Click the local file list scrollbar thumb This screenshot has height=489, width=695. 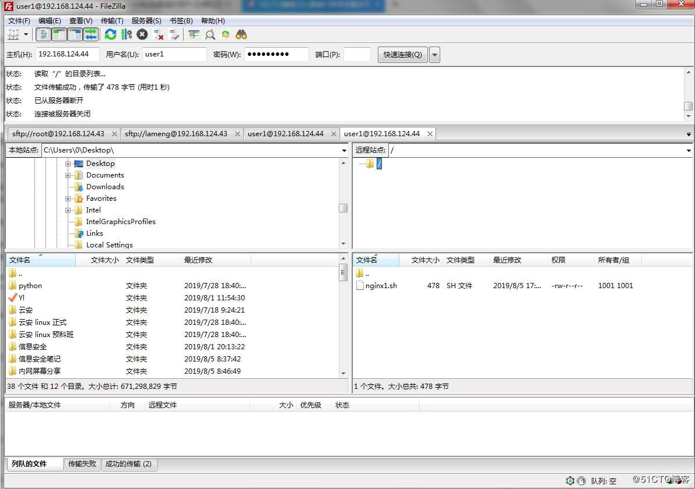pyautogui.click(x=343, y=272)
